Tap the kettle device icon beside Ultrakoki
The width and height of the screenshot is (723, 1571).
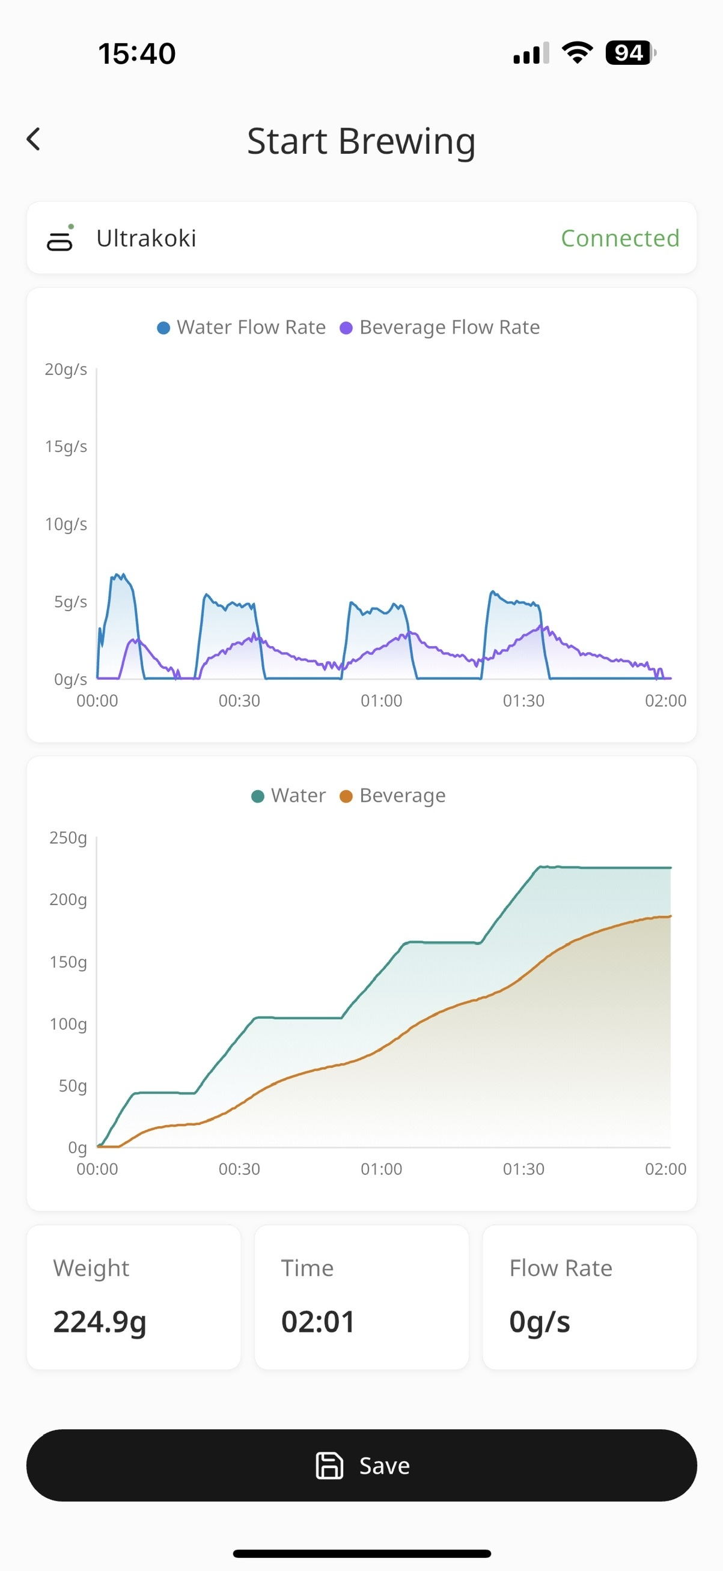point(59,242)
